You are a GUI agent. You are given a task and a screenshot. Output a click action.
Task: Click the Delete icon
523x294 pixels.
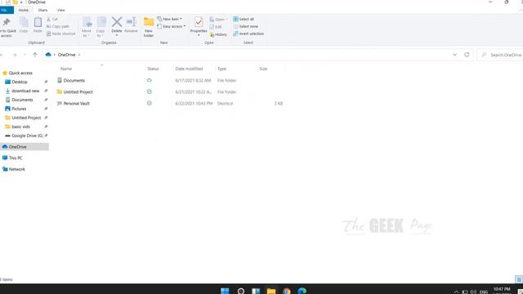117,22
